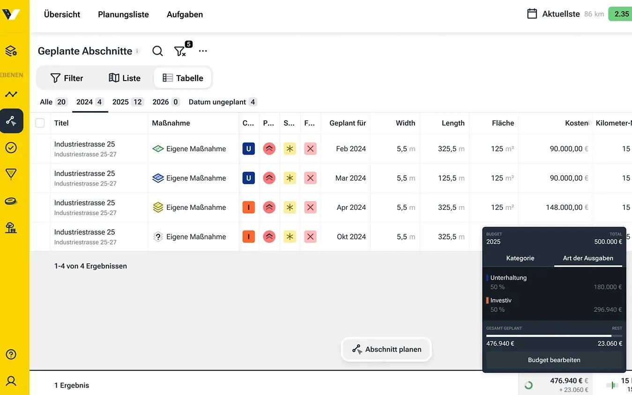Sort by the Fläche column header

[x=503, y=123]
